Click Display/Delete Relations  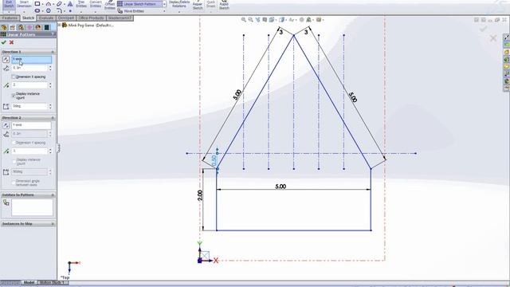coord(179,5)
